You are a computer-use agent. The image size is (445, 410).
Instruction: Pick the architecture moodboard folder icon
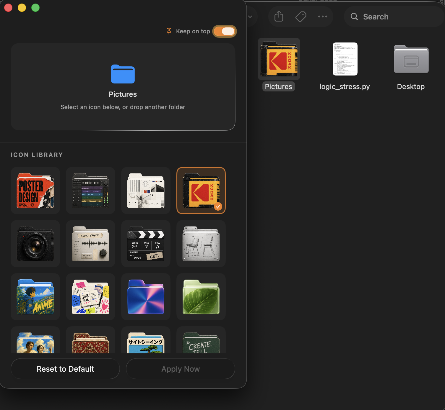click(146, 191)
